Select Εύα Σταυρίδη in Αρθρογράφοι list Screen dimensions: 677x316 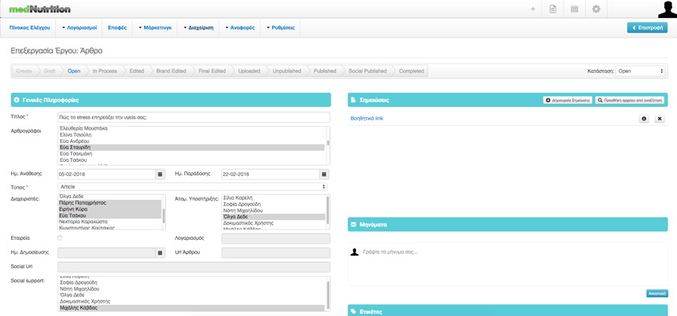pyautogui.click(x=192, y=148)
